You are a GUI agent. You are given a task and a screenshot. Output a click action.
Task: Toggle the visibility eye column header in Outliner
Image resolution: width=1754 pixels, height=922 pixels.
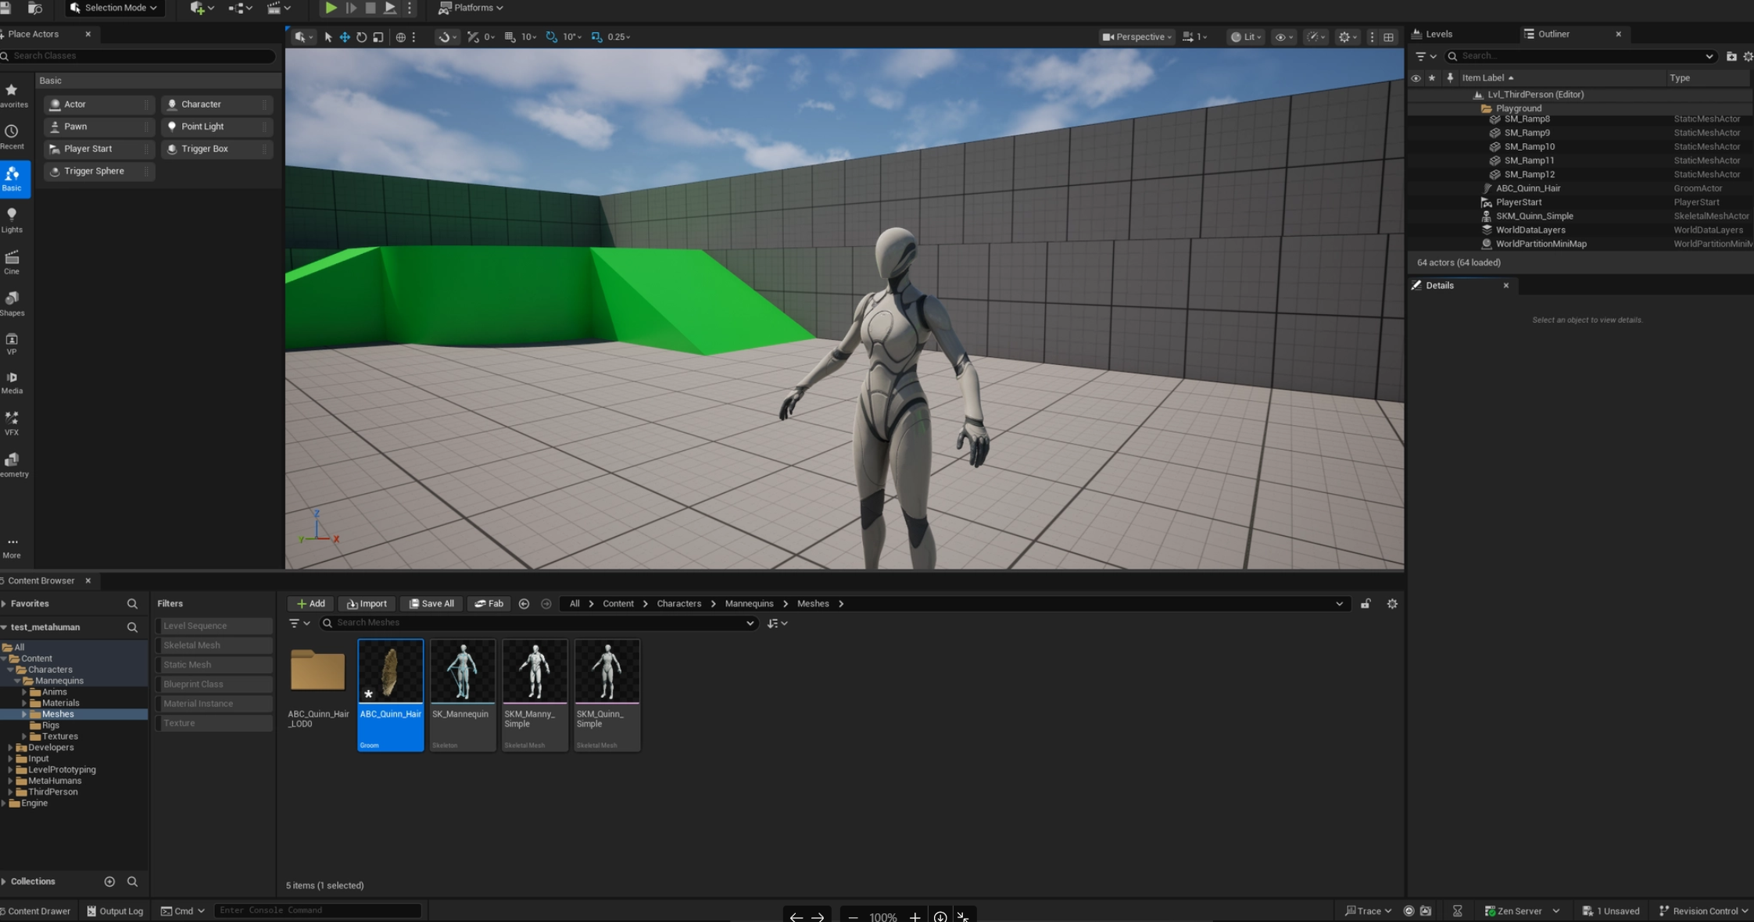(1416, 78)
